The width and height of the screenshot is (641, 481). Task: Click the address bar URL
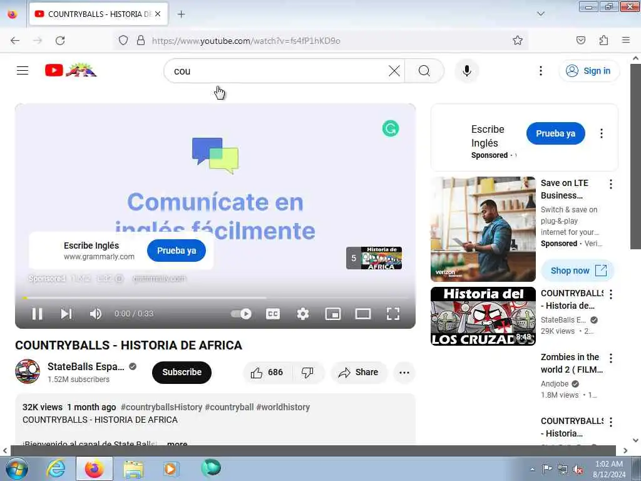click(245, 41)
